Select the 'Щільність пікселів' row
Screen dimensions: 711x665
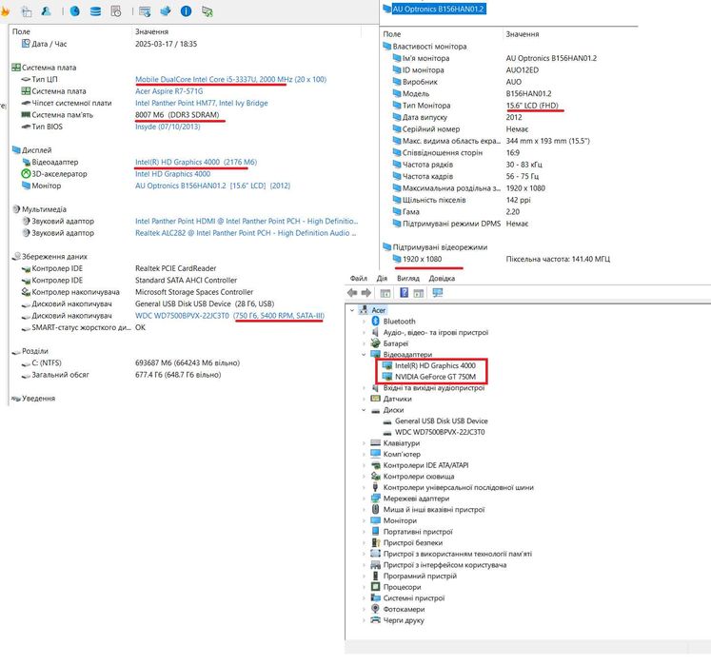coord(433,200)
